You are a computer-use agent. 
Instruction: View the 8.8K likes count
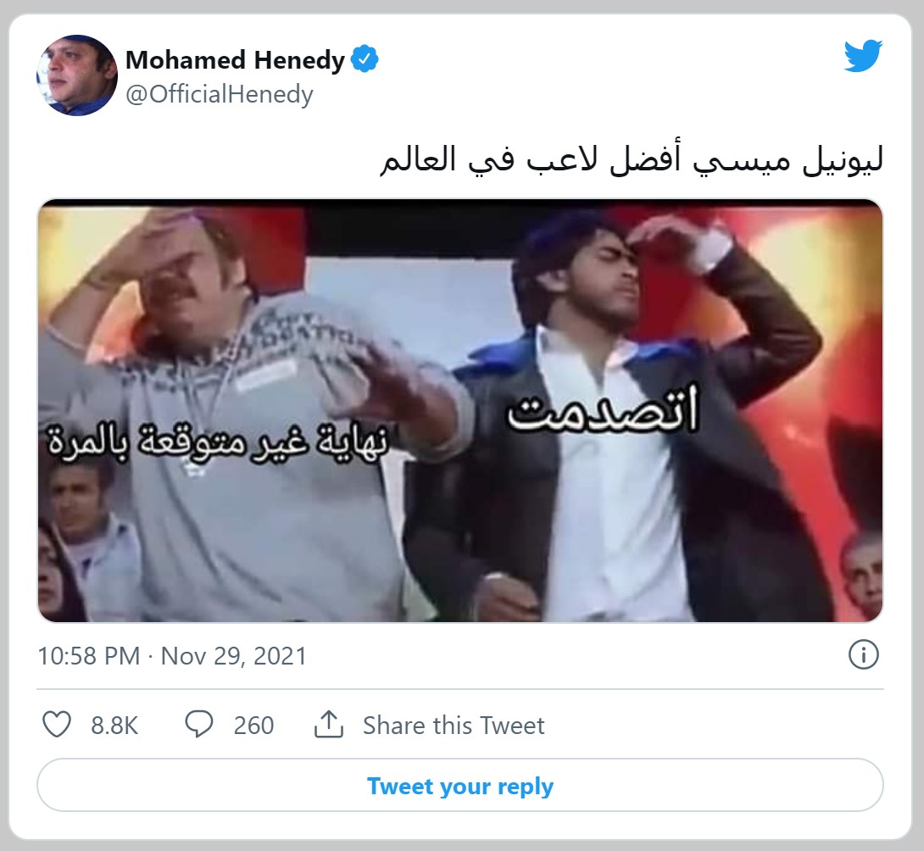coord(114,726)
